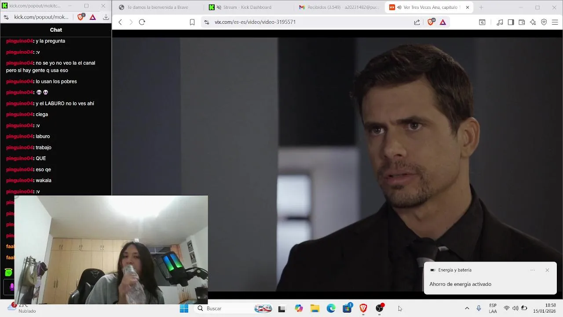Screen dimensions: 563x317
Task: Click chat message 'y el LABURO no lo ves ahí'
Action: pyautogui.click(x=65, y=103)
